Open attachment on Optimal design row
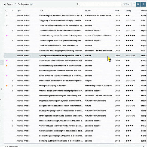 coord(13,91)
